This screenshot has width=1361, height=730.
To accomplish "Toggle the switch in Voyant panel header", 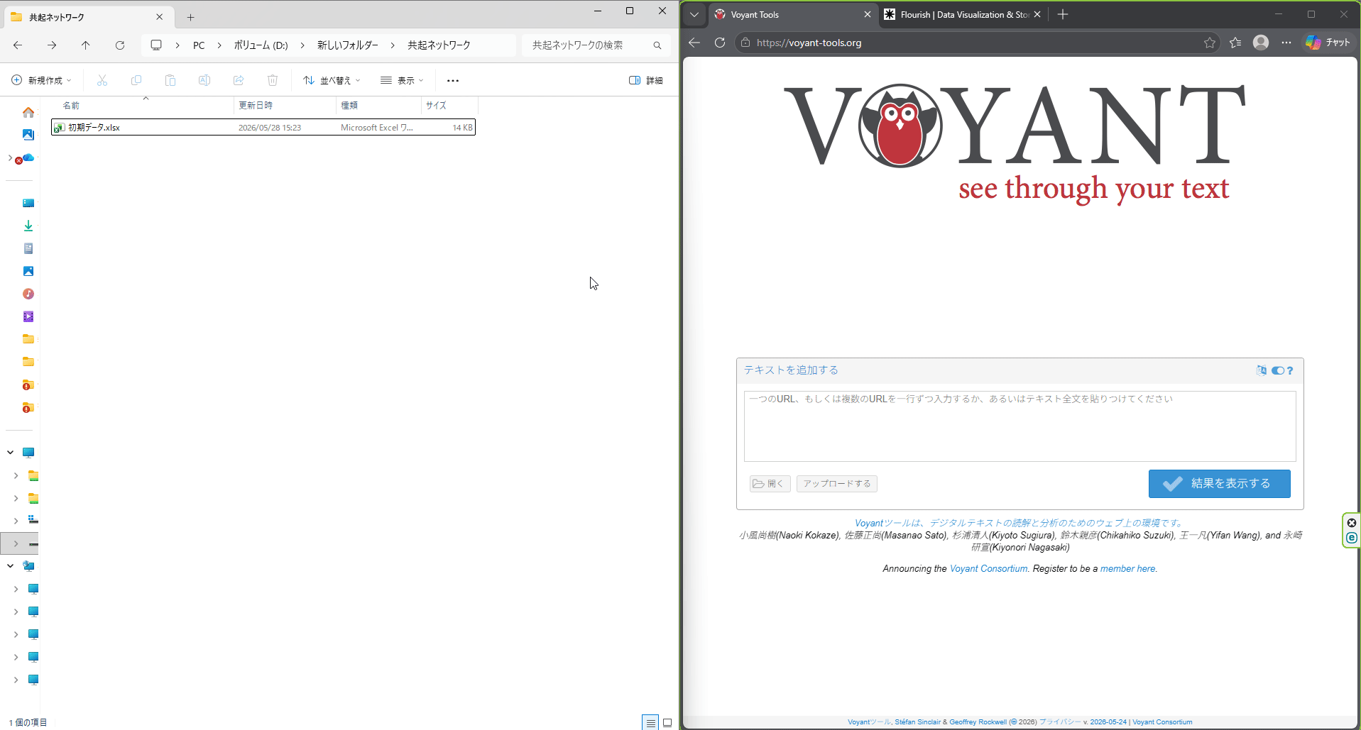I will pos(1278,370).
